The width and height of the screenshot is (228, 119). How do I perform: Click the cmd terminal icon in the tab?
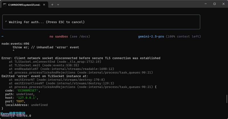click(5, 5)
